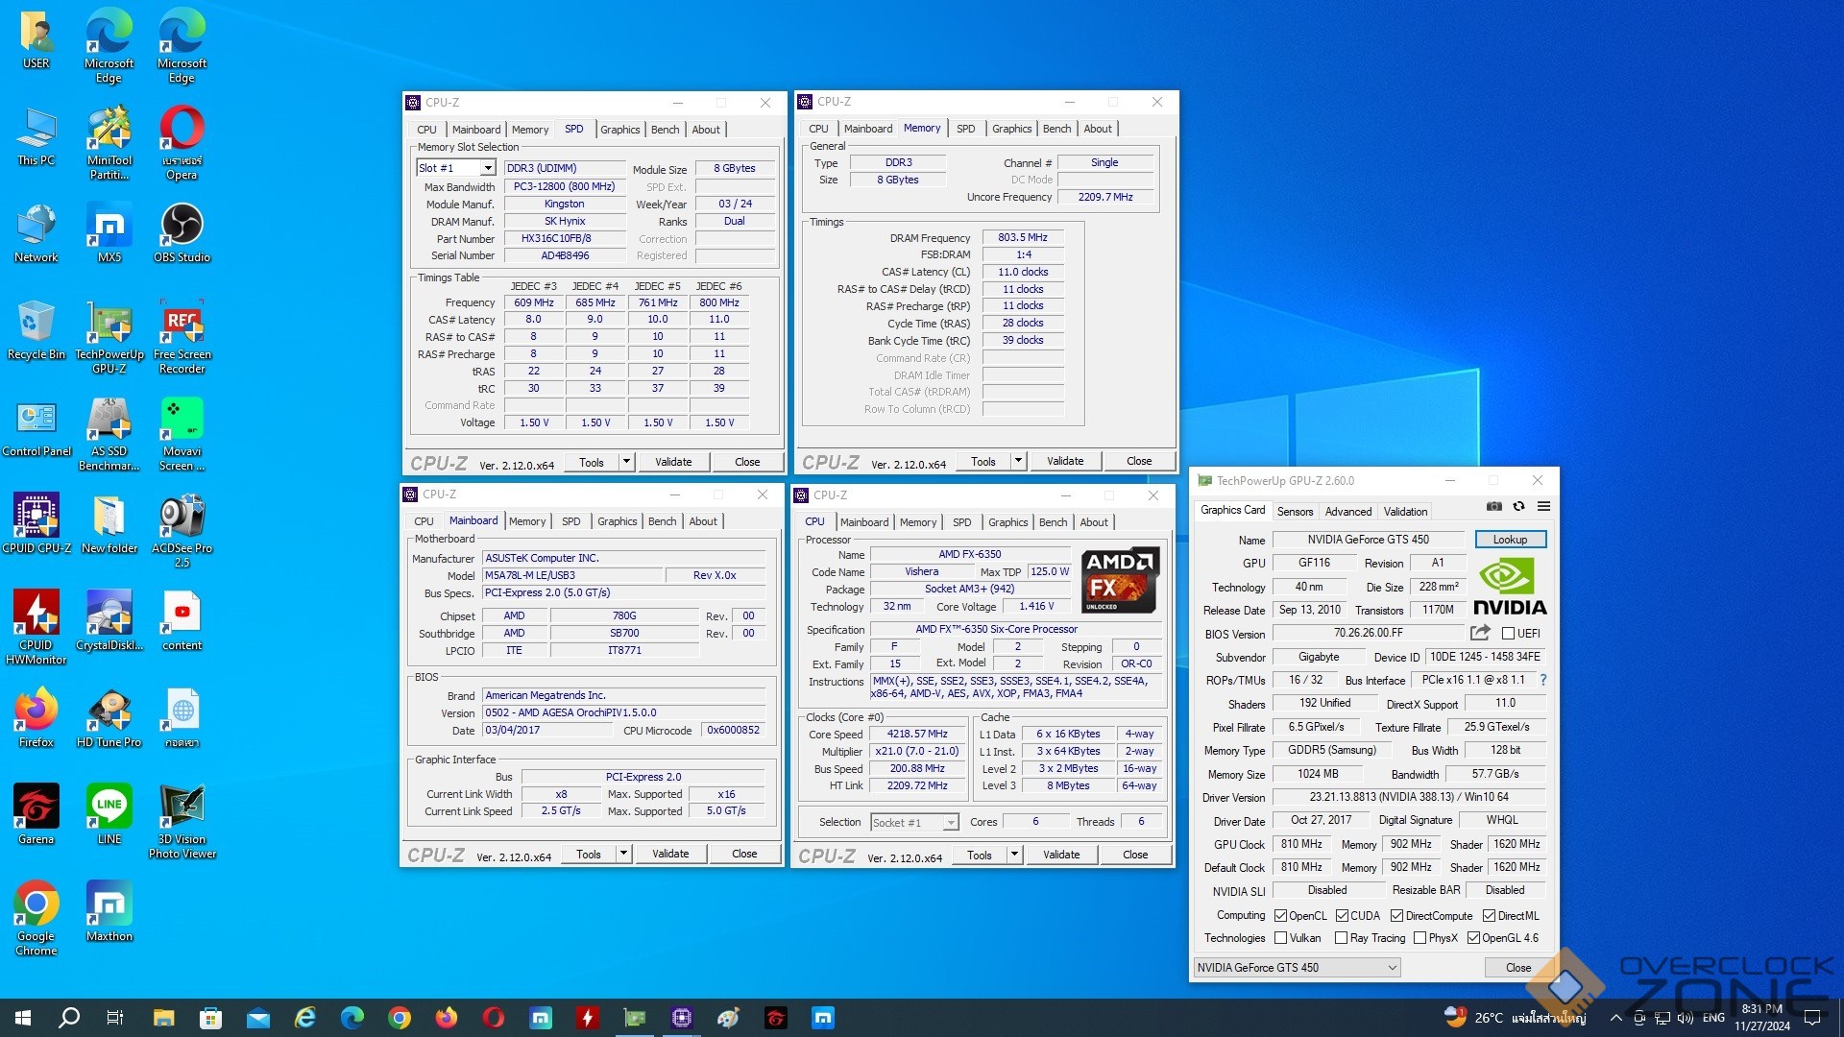Open the GPU-Z hamburger menu
The image size is (1844, 1037).
coord(1543,507)
